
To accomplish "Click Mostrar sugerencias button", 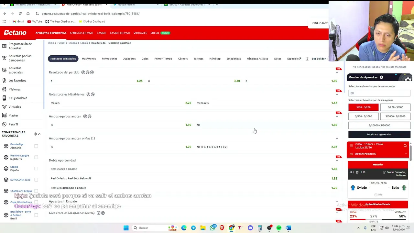I will [x=379, y=134].
